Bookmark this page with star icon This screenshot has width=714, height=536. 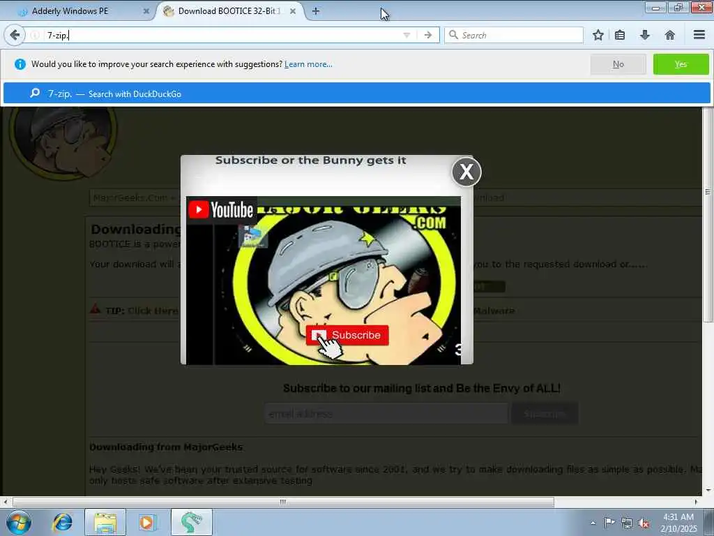(598, 35)
